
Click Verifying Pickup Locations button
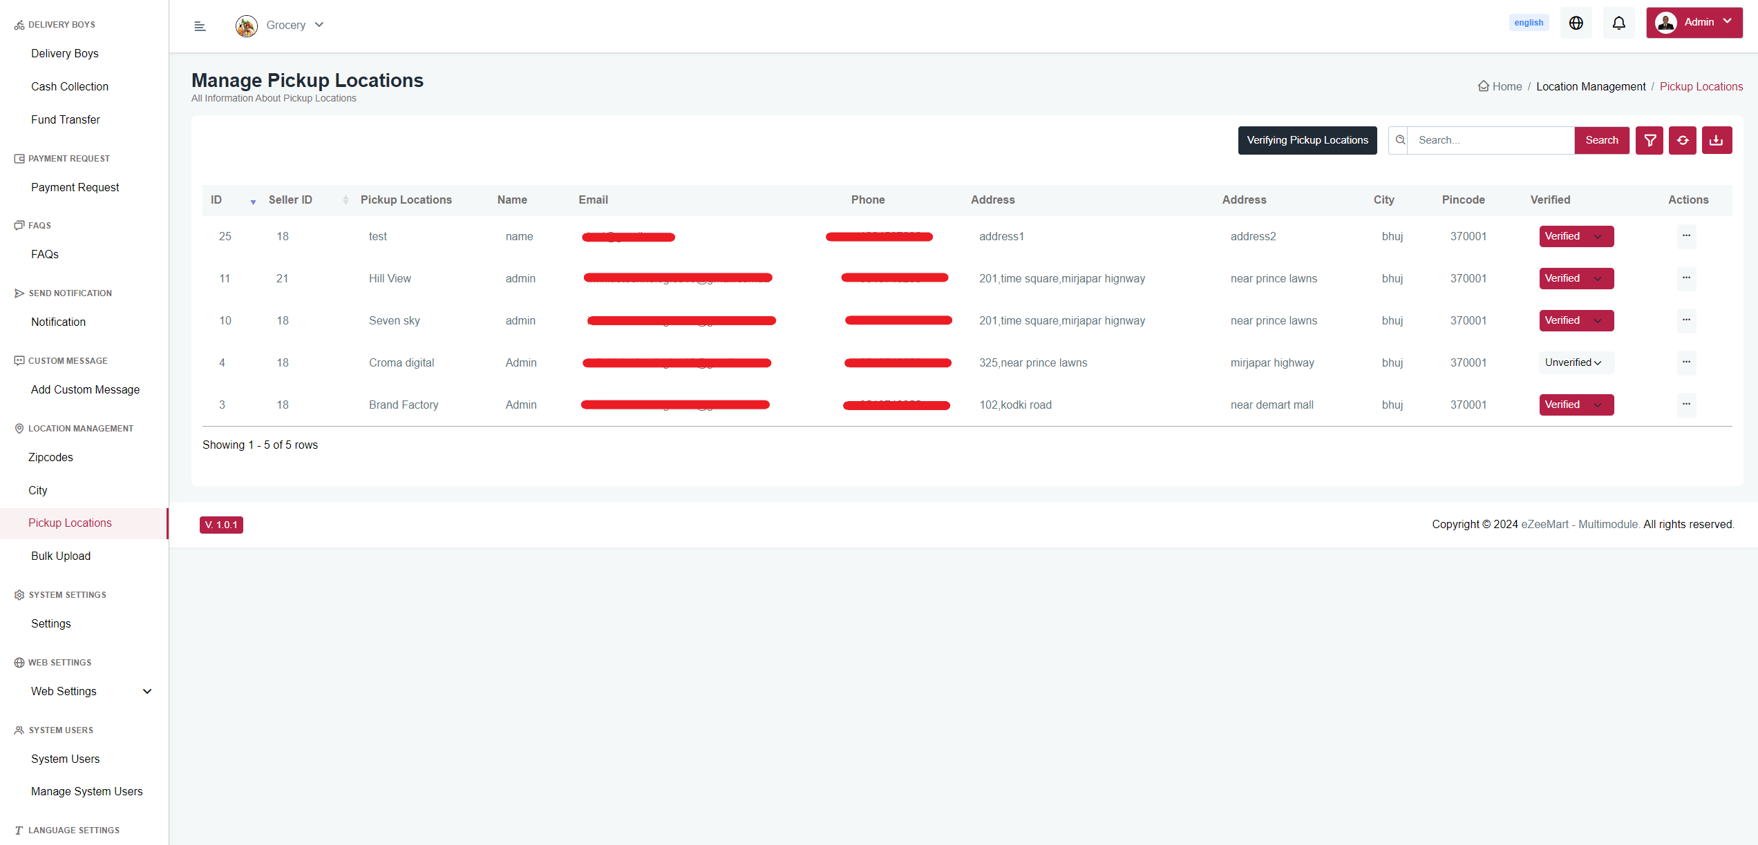click(x=1307, y=140)
